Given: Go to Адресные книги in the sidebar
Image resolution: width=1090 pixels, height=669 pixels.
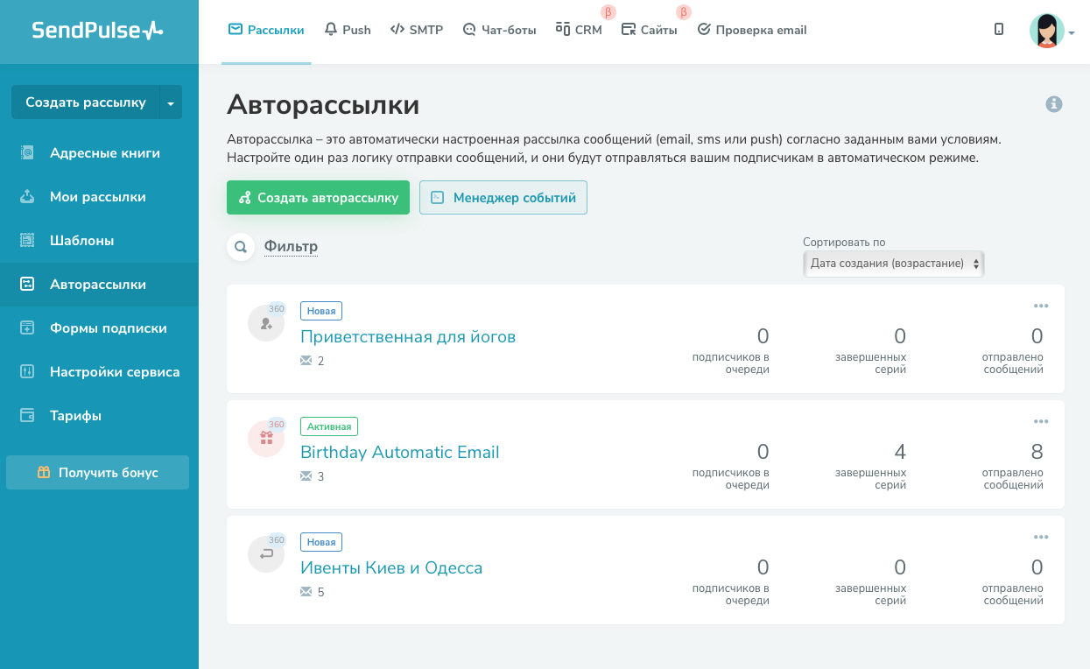Looking at the screenshot, I should point(104,153).
